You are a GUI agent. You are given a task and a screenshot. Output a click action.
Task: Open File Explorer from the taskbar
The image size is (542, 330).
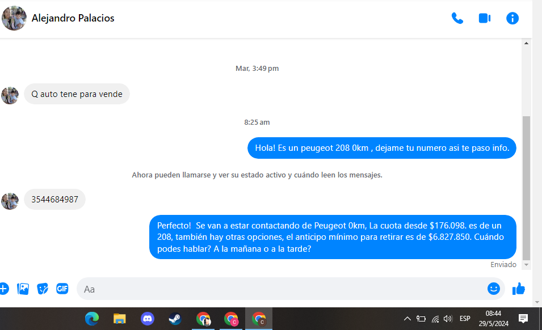[120, 319]
